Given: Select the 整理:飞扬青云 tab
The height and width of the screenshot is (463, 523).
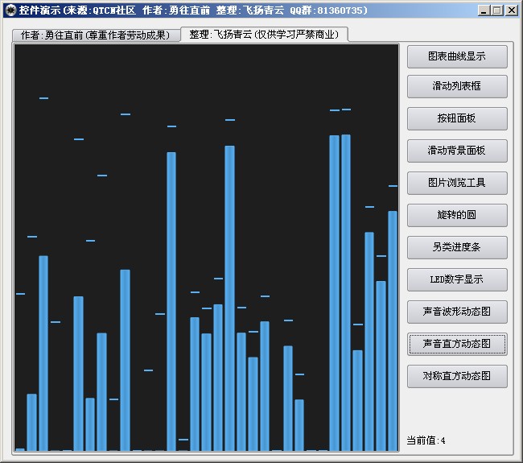Looking at the screenshot, I should pyautogui.click(x=264, y=34).
